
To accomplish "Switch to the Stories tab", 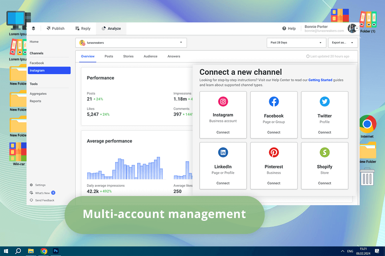I will point(128,56).
